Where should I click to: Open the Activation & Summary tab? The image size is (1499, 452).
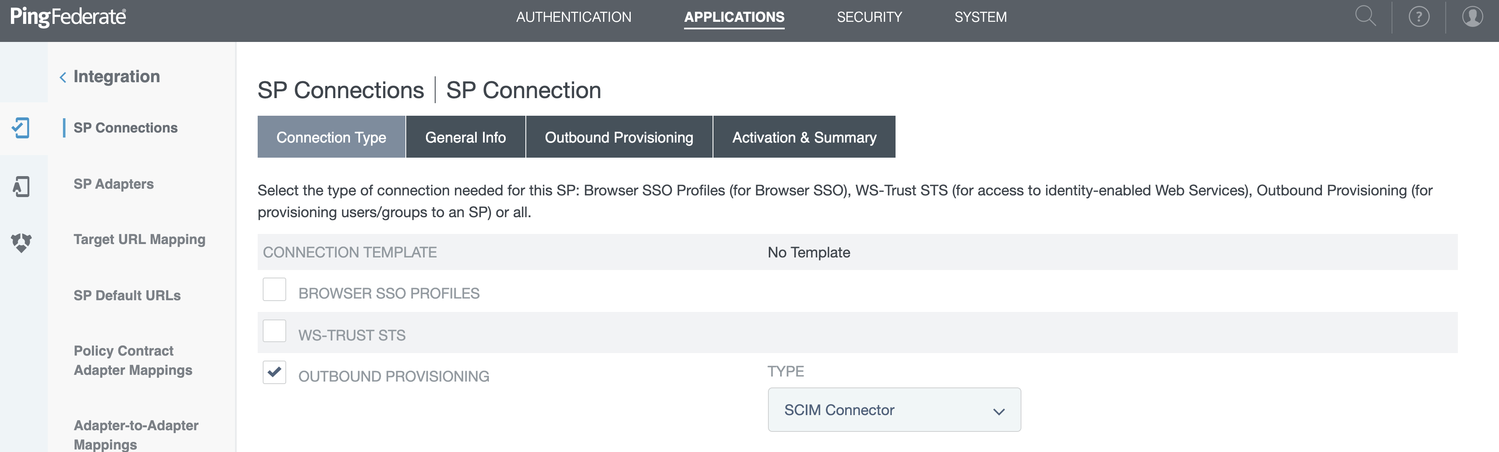[804, 137]
